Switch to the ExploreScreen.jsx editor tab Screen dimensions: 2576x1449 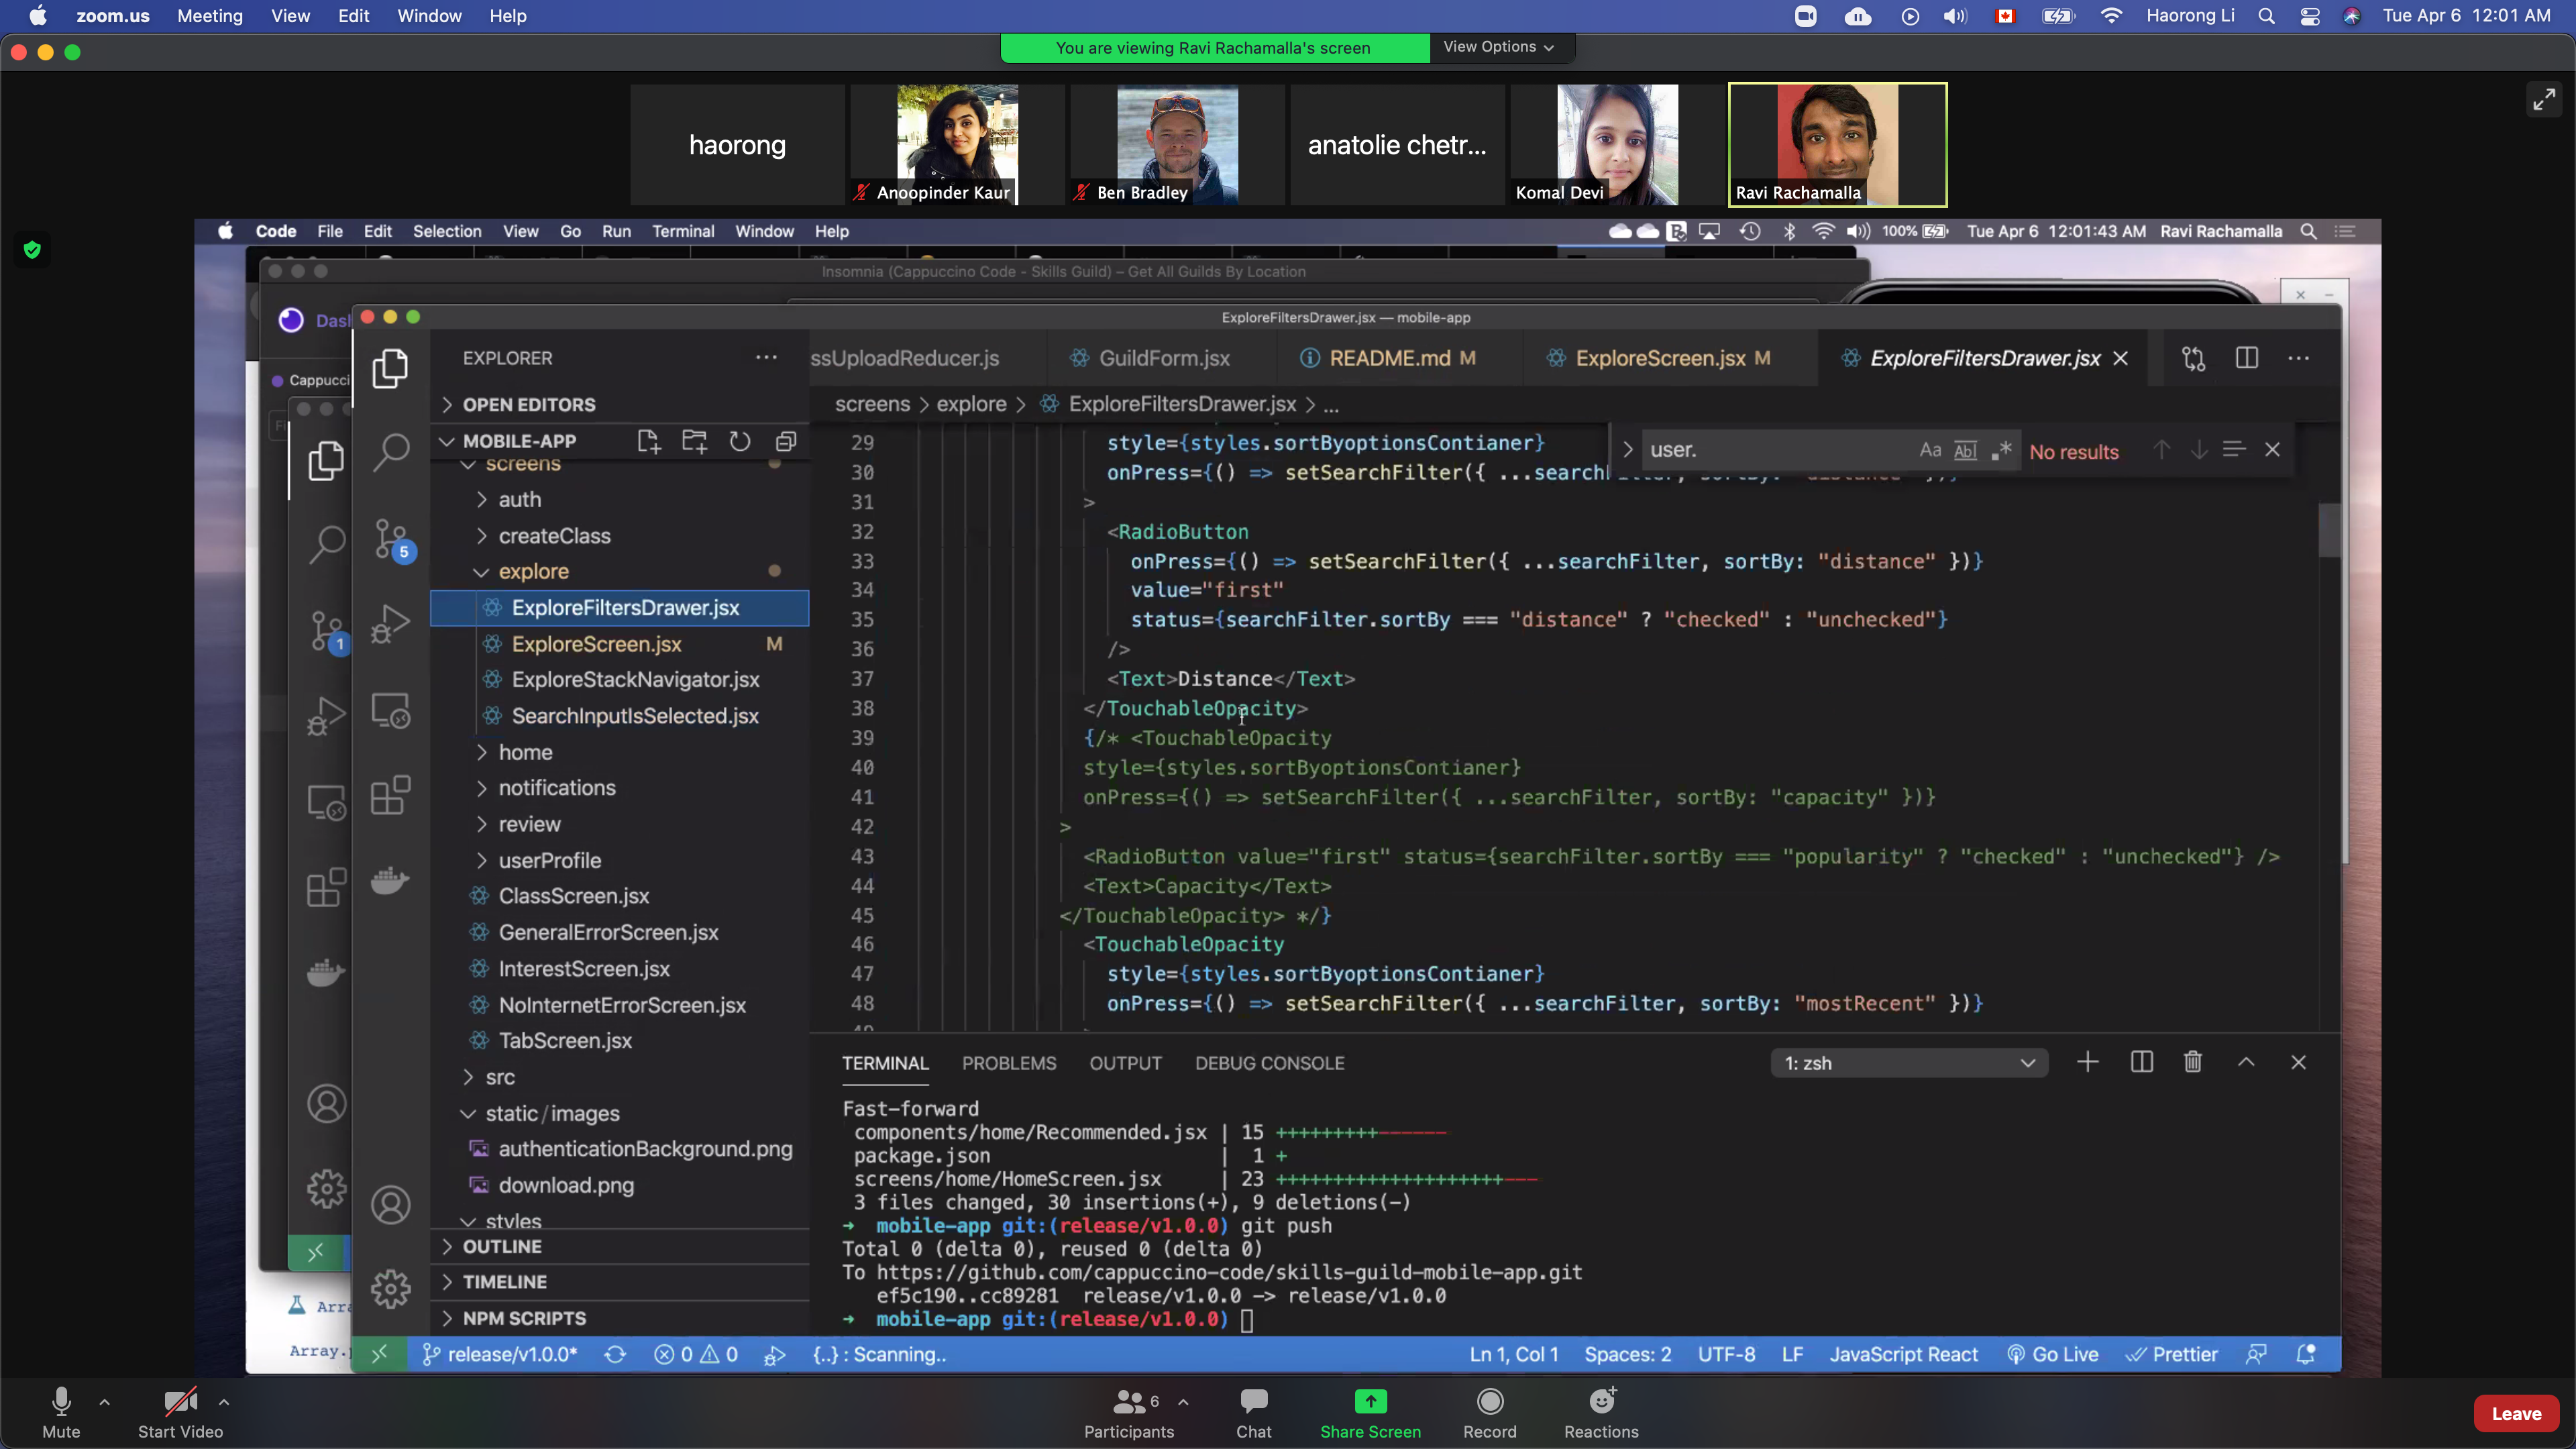tap(1660, 358)
